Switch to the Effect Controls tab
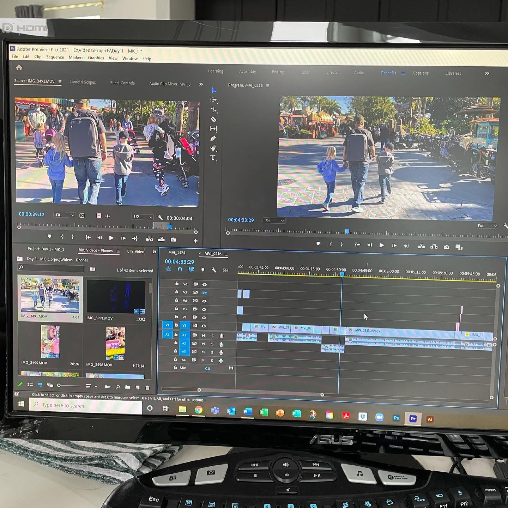The height and width of the screenshot is (508, 508). [122, 83]
